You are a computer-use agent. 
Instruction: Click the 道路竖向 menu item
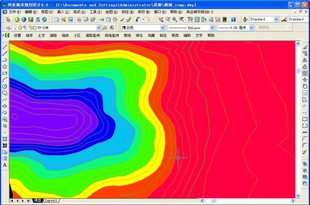click(92, 36)
